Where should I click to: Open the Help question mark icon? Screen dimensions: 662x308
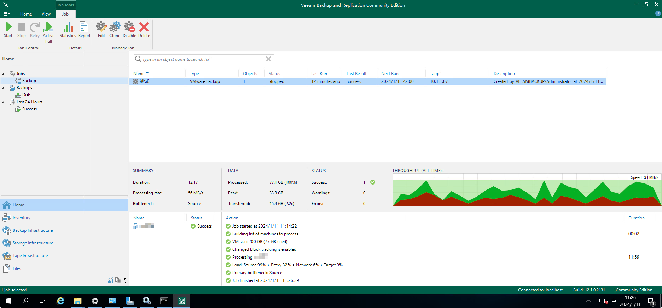[x=658, y=13]
